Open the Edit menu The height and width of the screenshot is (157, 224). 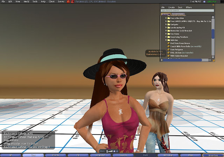[x=10, y=1]
